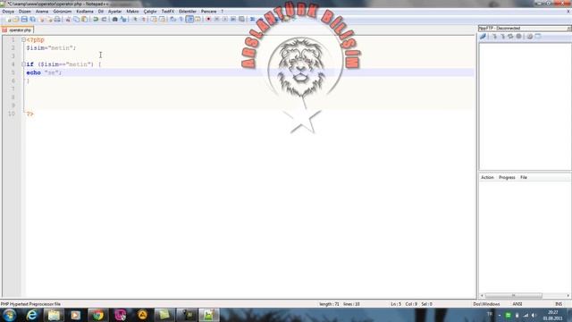Click the Close document toolbar icon

pos(41,19)
